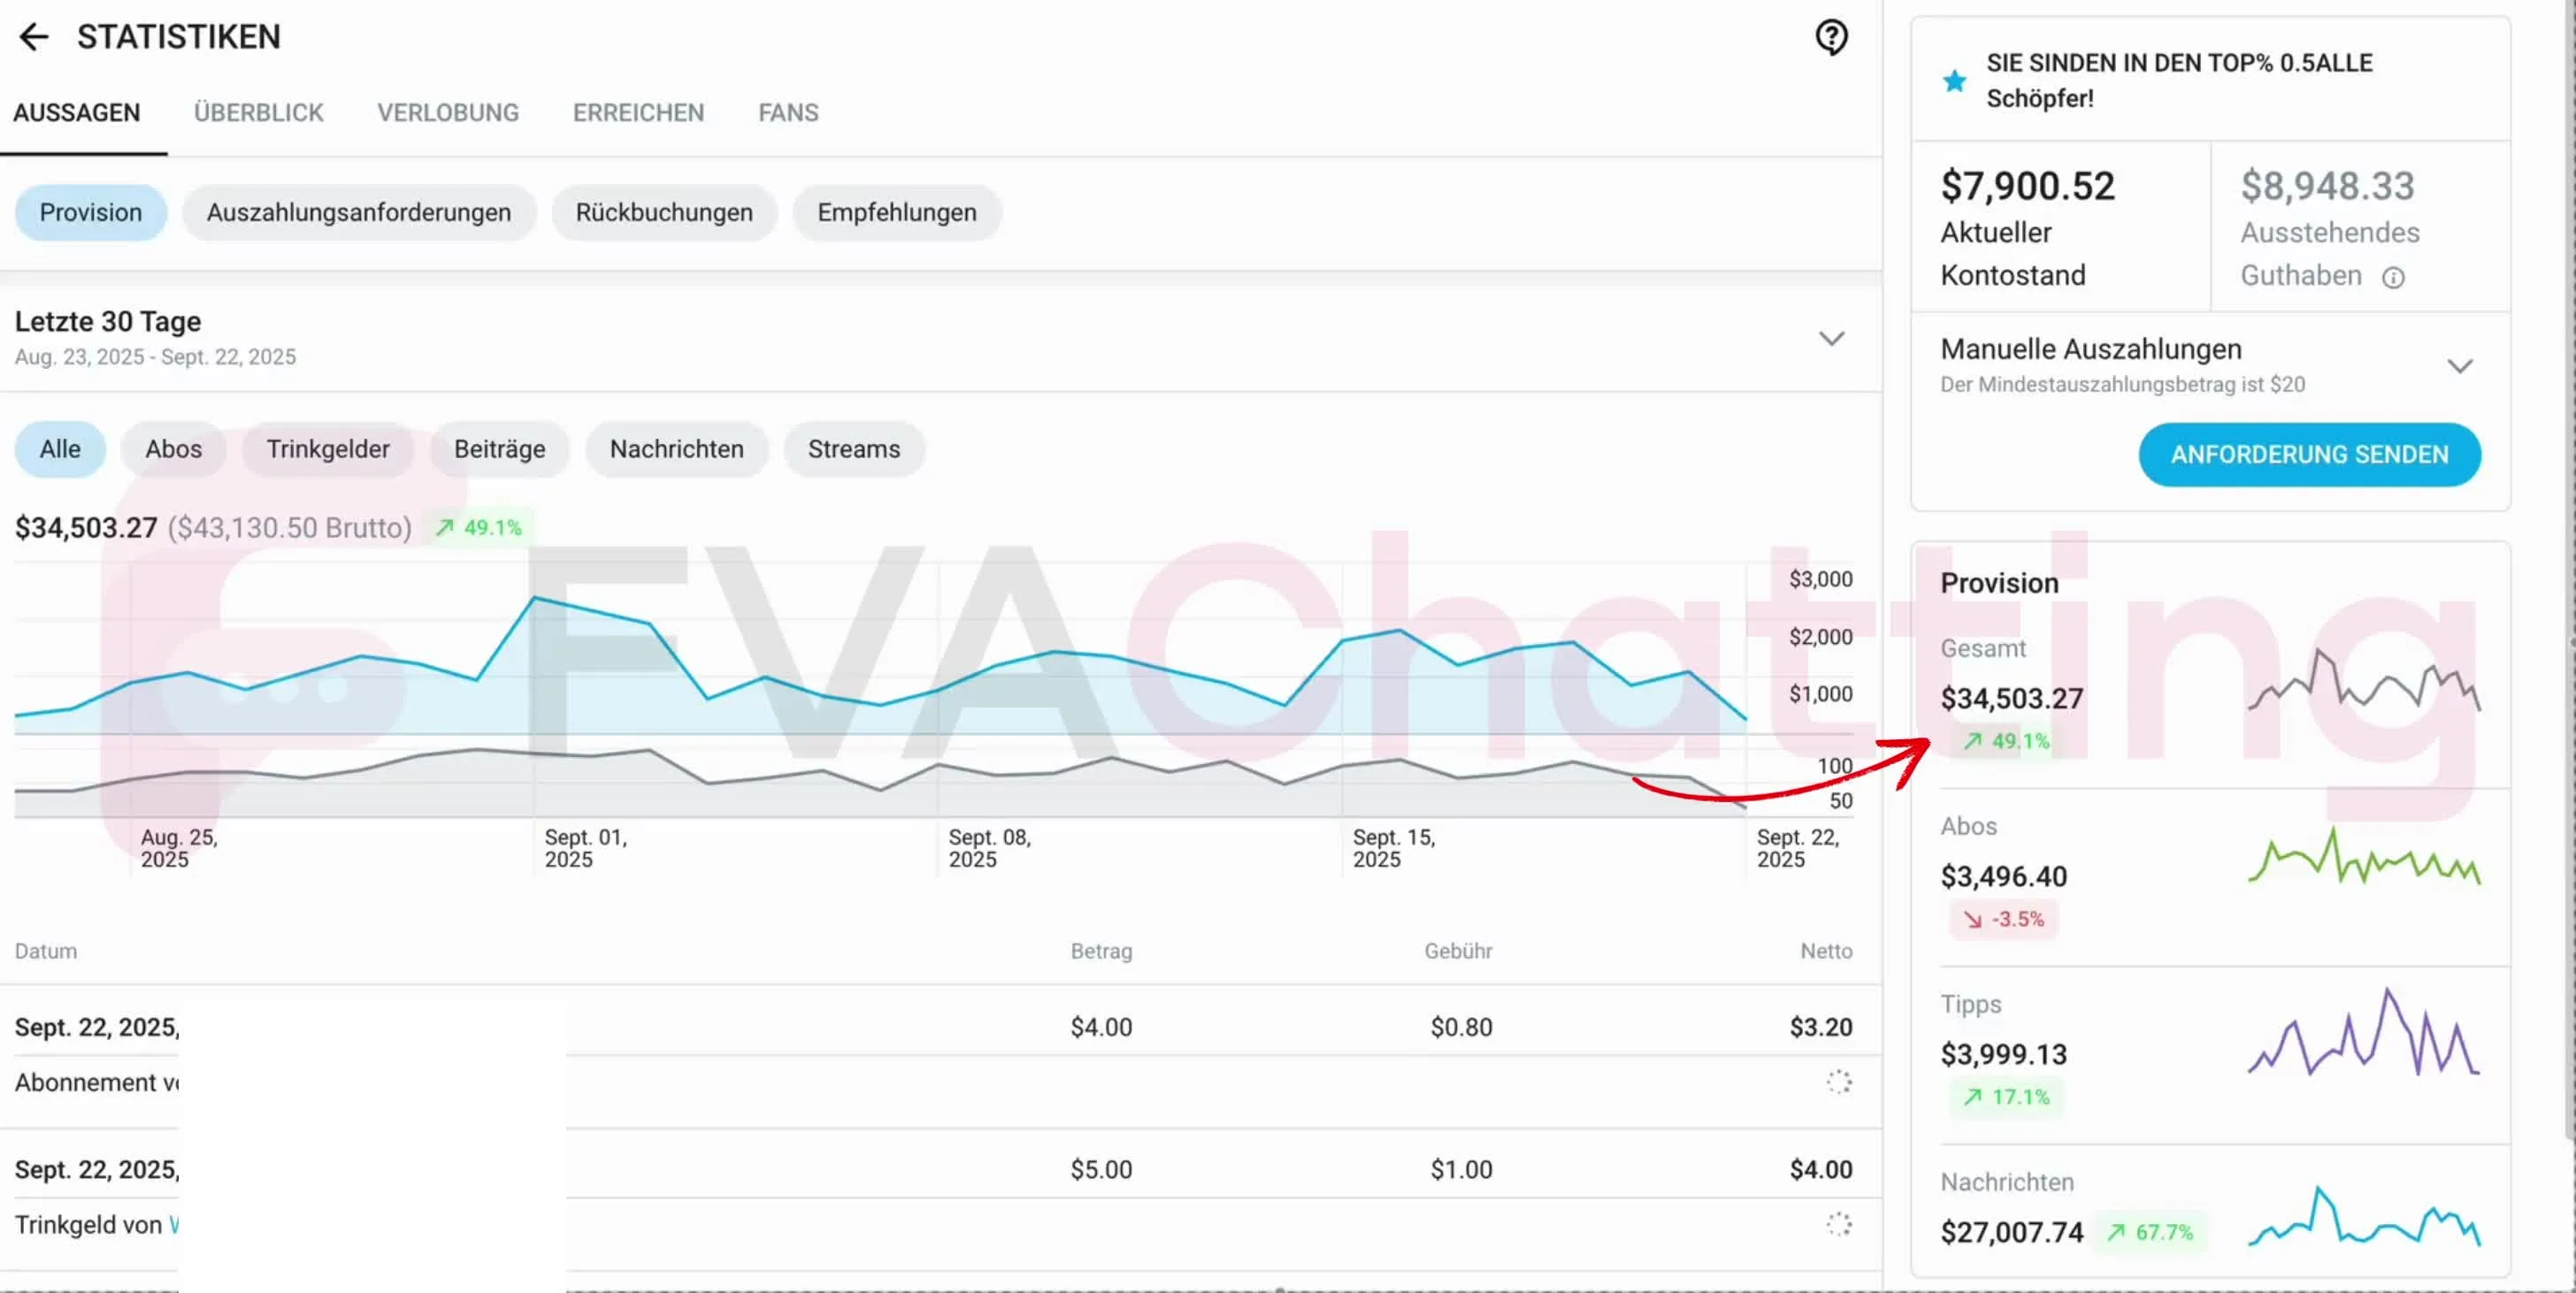Click the loading spinner on the Abonnement row
2576x1293 pixels.
(x=1839, y=1082)
